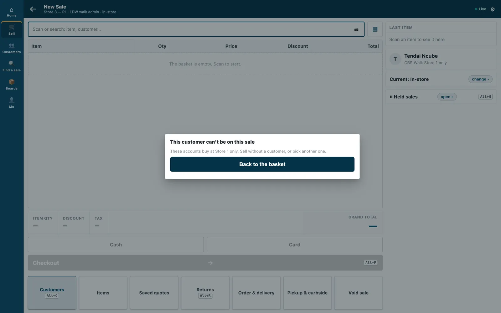Expand the Held sales open control
501x313 pixels.
click(447, 97)
